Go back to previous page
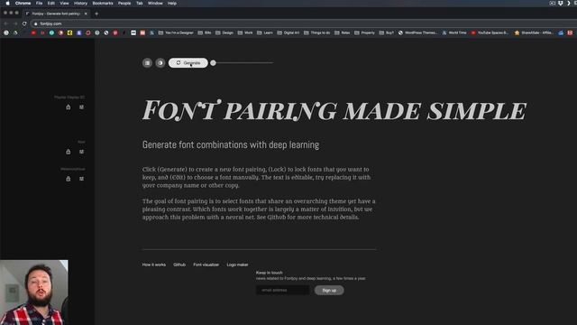577x325 pixels. pyautogui.click(x=6, y=23)
